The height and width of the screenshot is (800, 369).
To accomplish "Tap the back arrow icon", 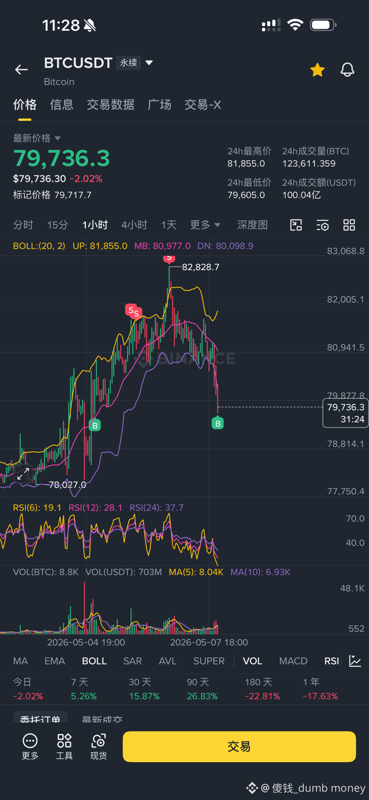I will [x=21, y=70].
